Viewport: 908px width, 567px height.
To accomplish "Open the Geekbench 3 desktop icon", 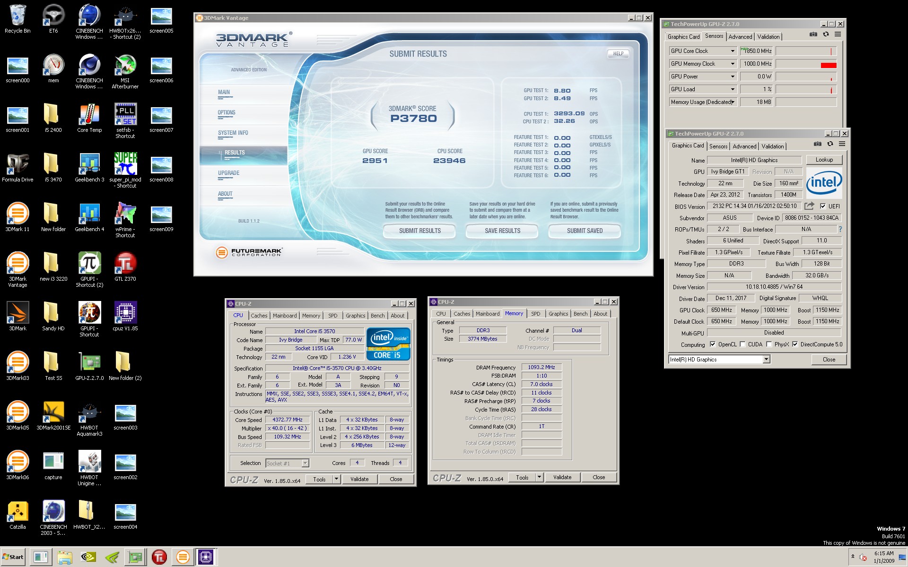I will point(89,168).
